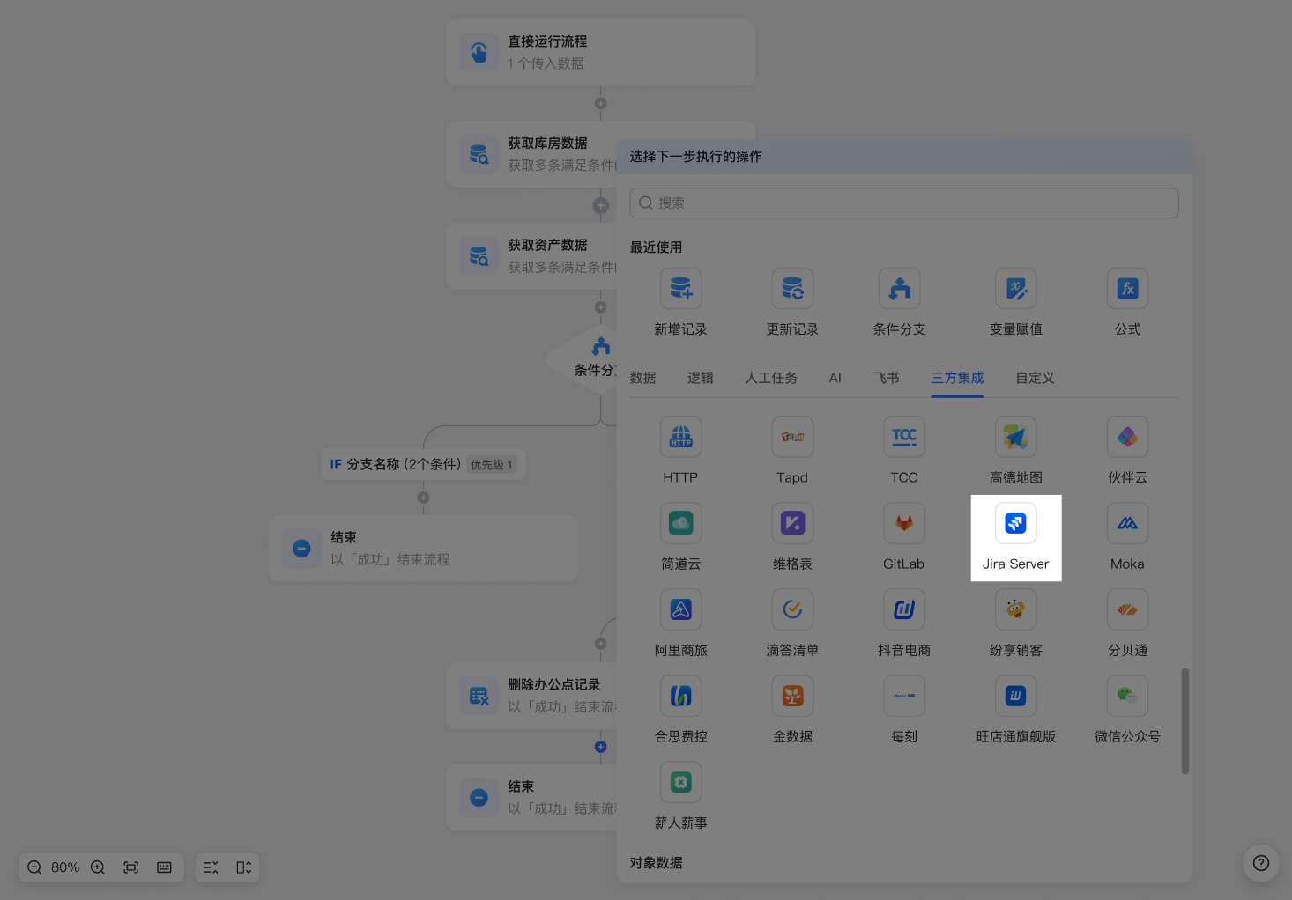Select the GitLab integration

[x=904, y=537]
